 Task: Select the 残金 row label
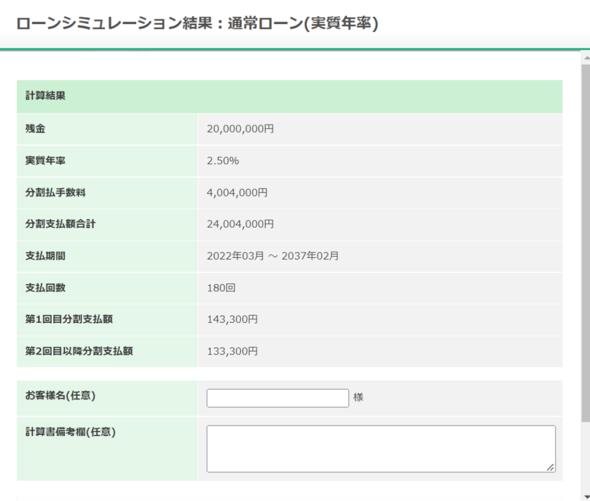point(32,129)
